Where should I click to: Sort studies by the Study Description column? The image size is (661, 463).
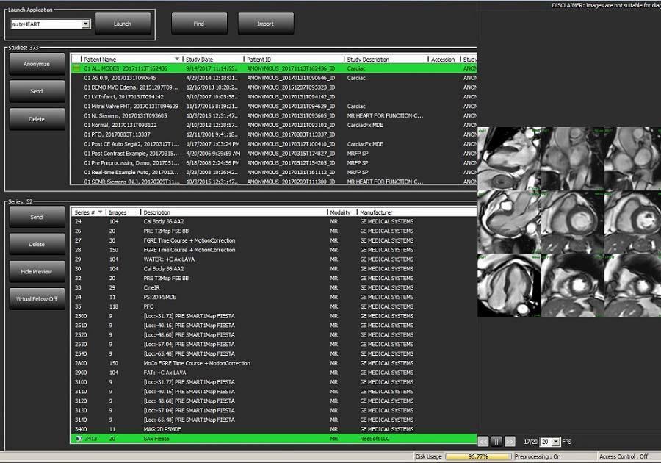(x=386, y=60)
